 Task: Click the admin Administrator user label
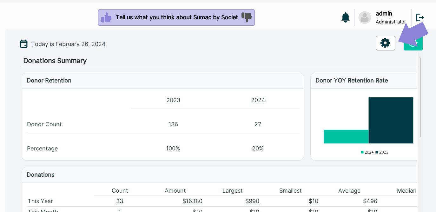[x=391, y=17]
